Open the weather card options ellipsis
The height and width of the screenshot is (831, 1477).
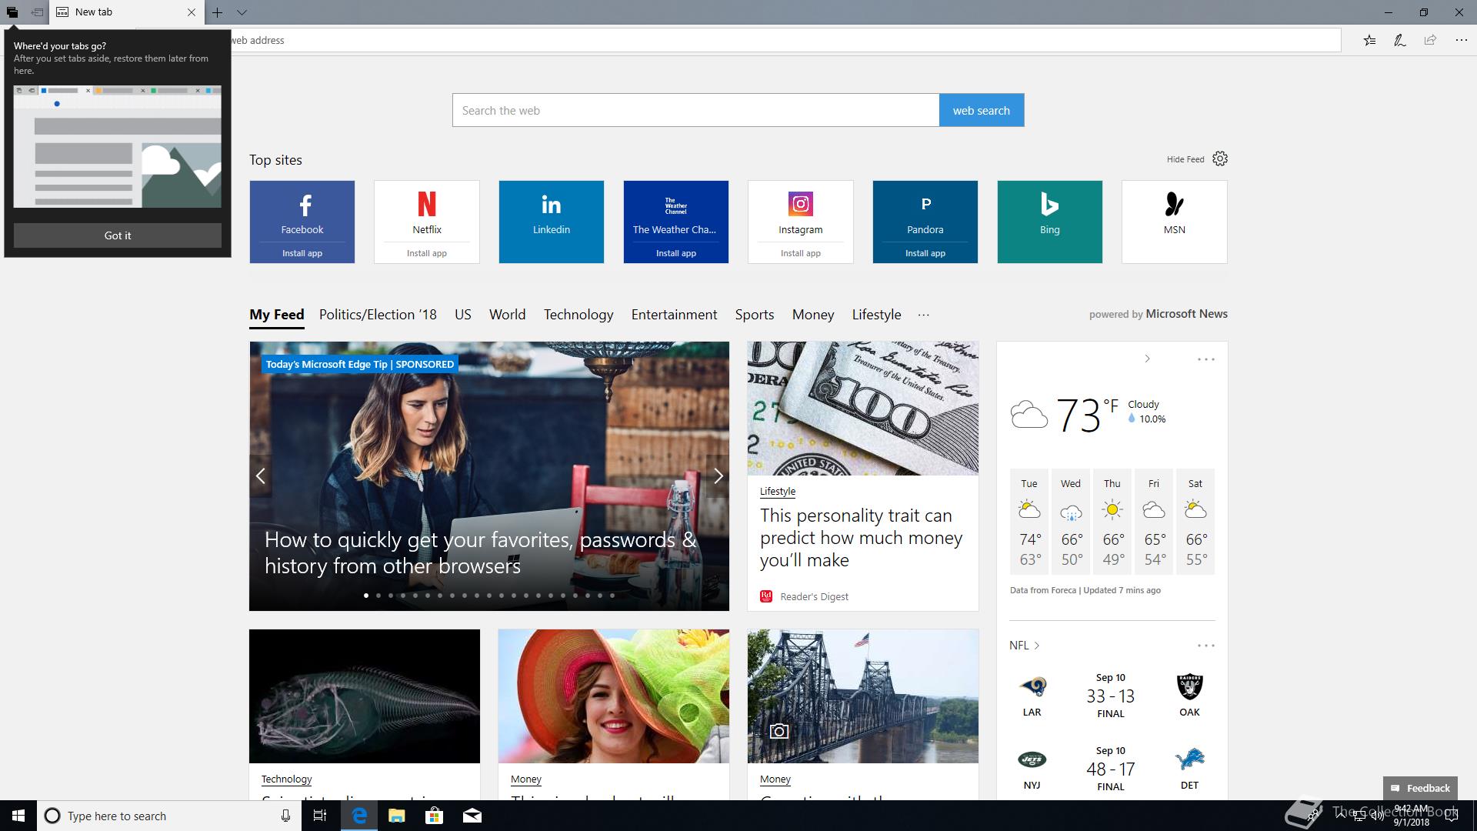point(1206,359)
